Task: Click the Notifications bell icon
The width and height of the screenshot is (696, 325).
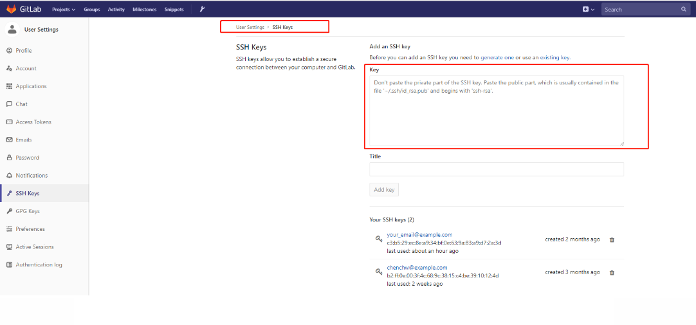Action: pos(9,176)
